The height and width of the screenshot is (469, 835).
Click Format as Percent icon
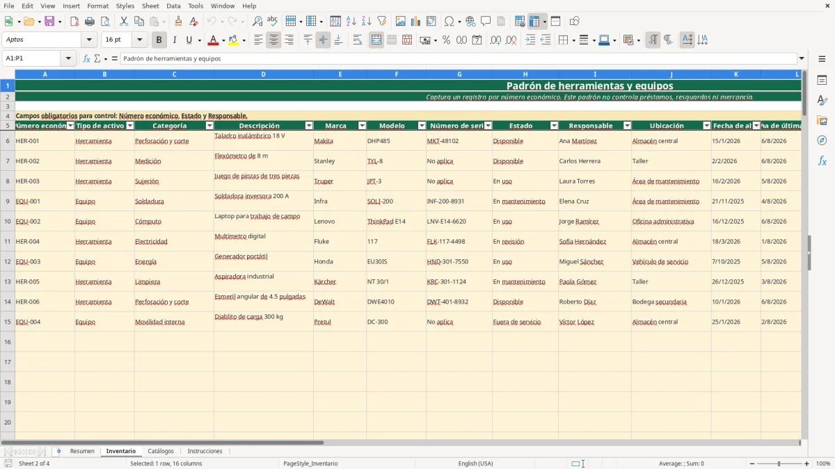(x=446, y=40)
